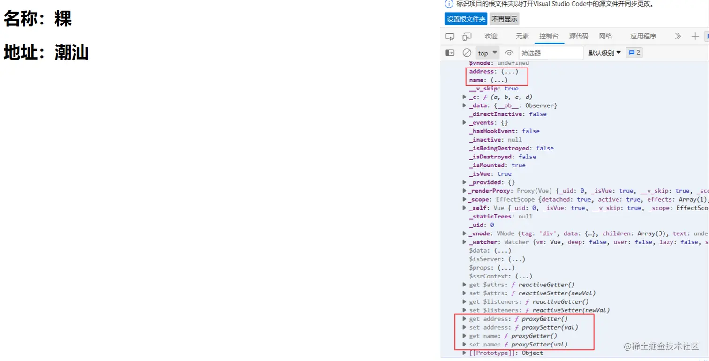Screen dimensions: 709x361
Task: Click the _isVue: true row
Action: (x=490, y=173)
